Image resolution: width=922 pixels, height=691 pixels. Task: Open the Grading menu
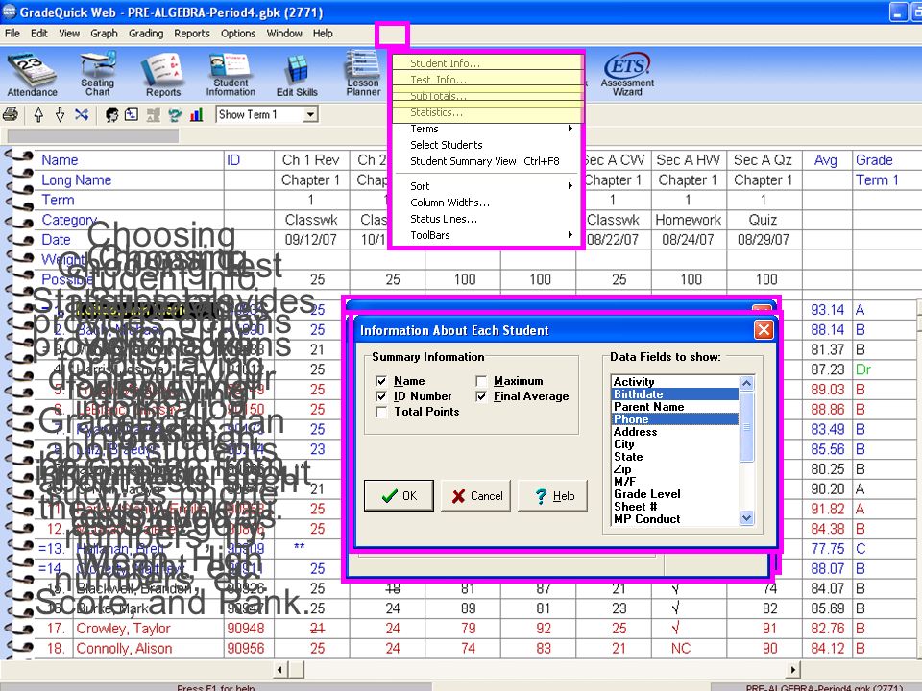click(x=146, y=34)
